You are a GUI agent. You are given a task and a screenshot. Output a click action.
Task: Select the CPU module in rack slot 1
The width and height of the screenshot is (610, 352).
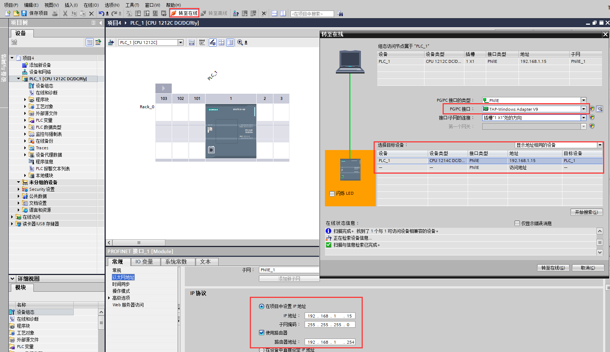231,131
